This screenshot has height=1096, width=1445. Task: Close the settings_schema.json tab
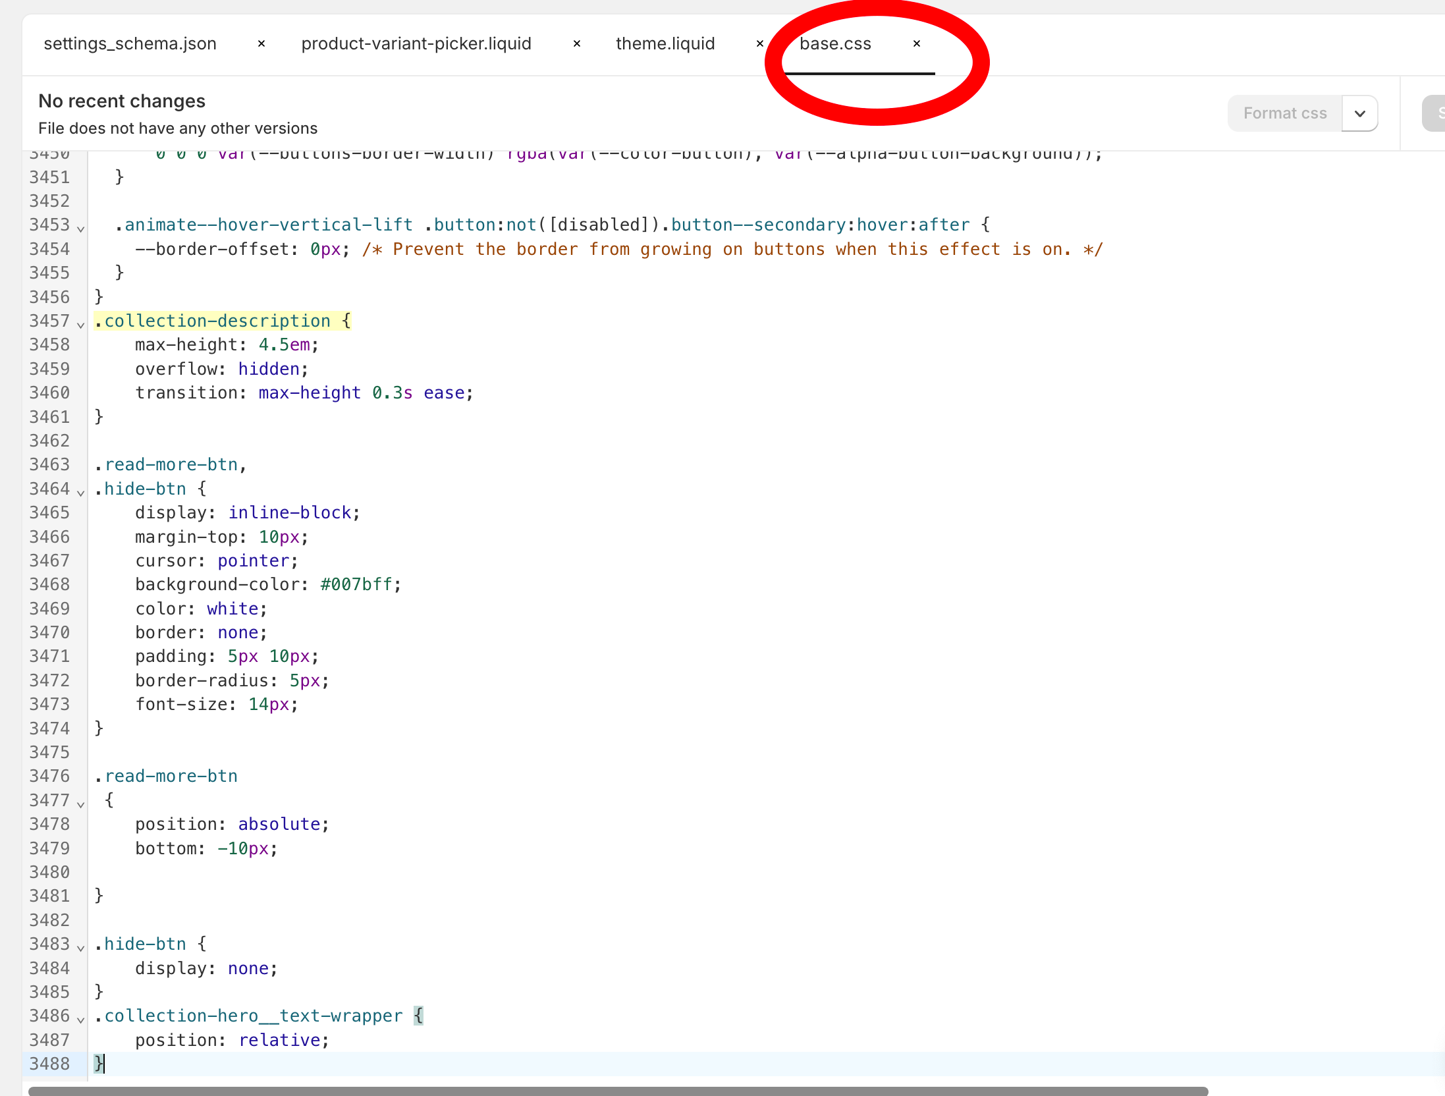click(x=261, y=43)
